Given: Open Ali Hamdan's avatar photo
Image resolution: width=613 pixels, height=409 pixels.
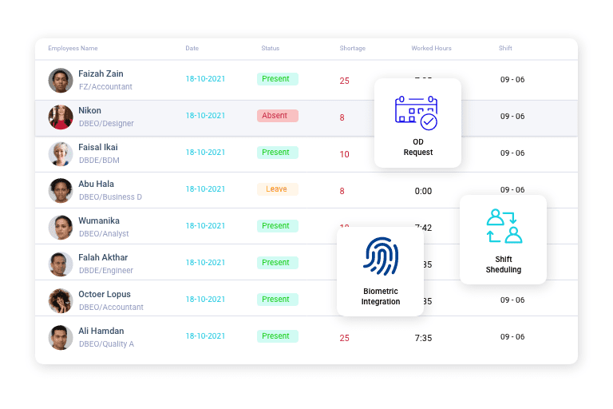Looking at the screenshot, I should click(x=61, y=337).
